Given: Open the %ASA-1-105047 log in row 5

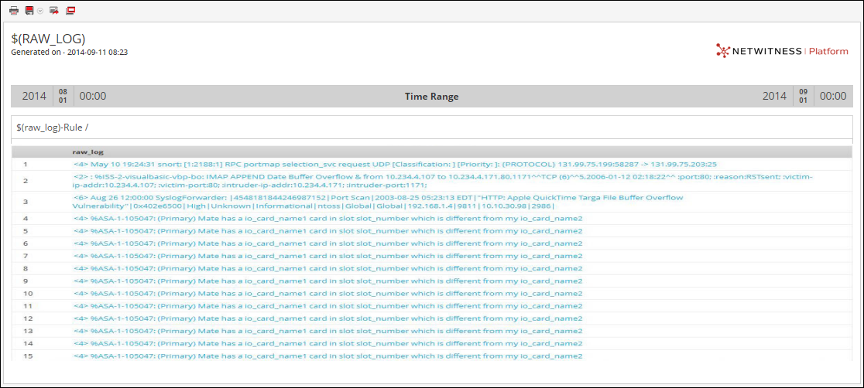Looking at the screenshot, I should (327, 230).
